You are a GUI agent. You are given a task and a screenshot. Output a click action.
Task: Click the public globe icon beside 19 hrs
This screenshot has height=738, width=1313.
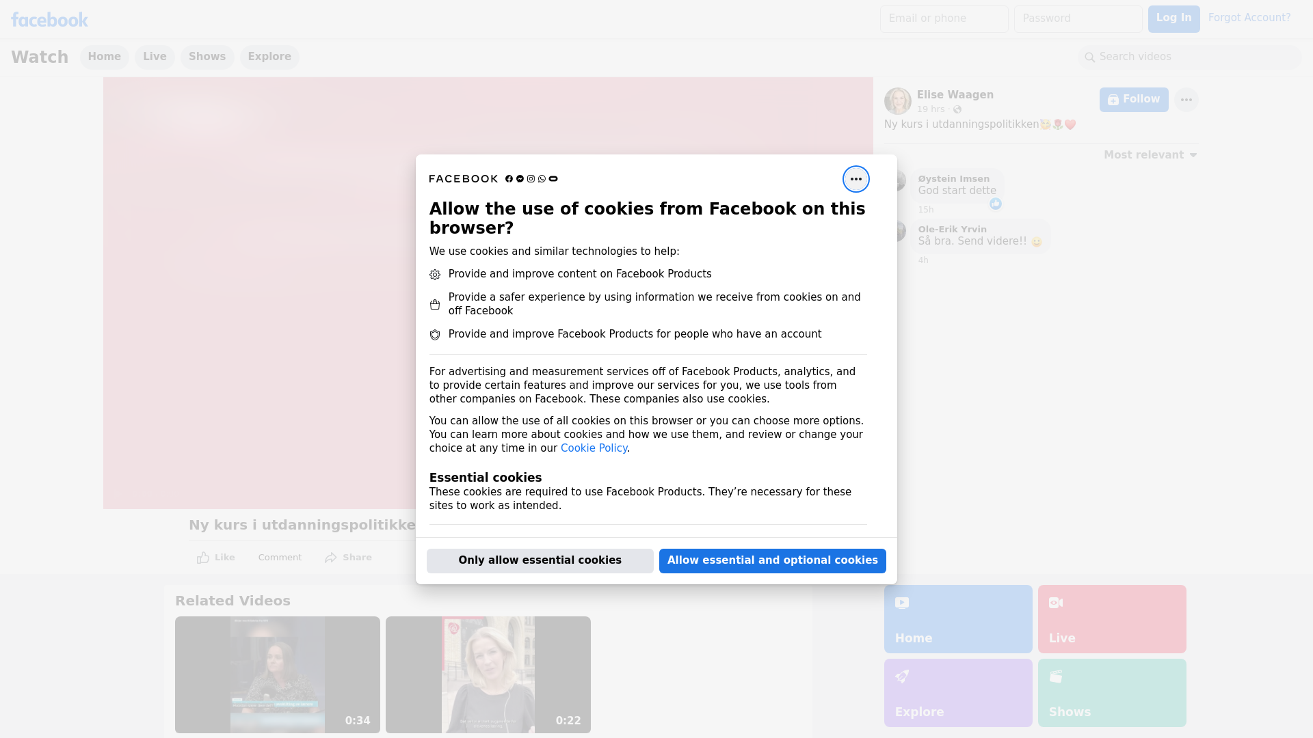click(x=957, y=109)
